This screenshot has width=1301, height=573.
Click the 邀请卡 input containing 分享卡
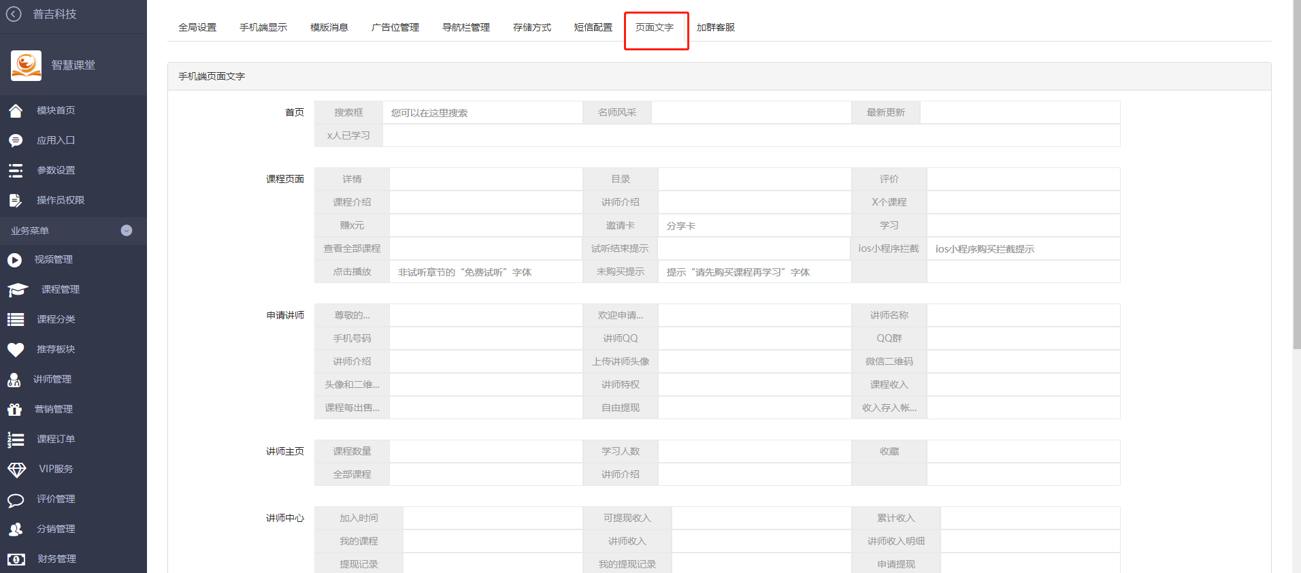755,226
